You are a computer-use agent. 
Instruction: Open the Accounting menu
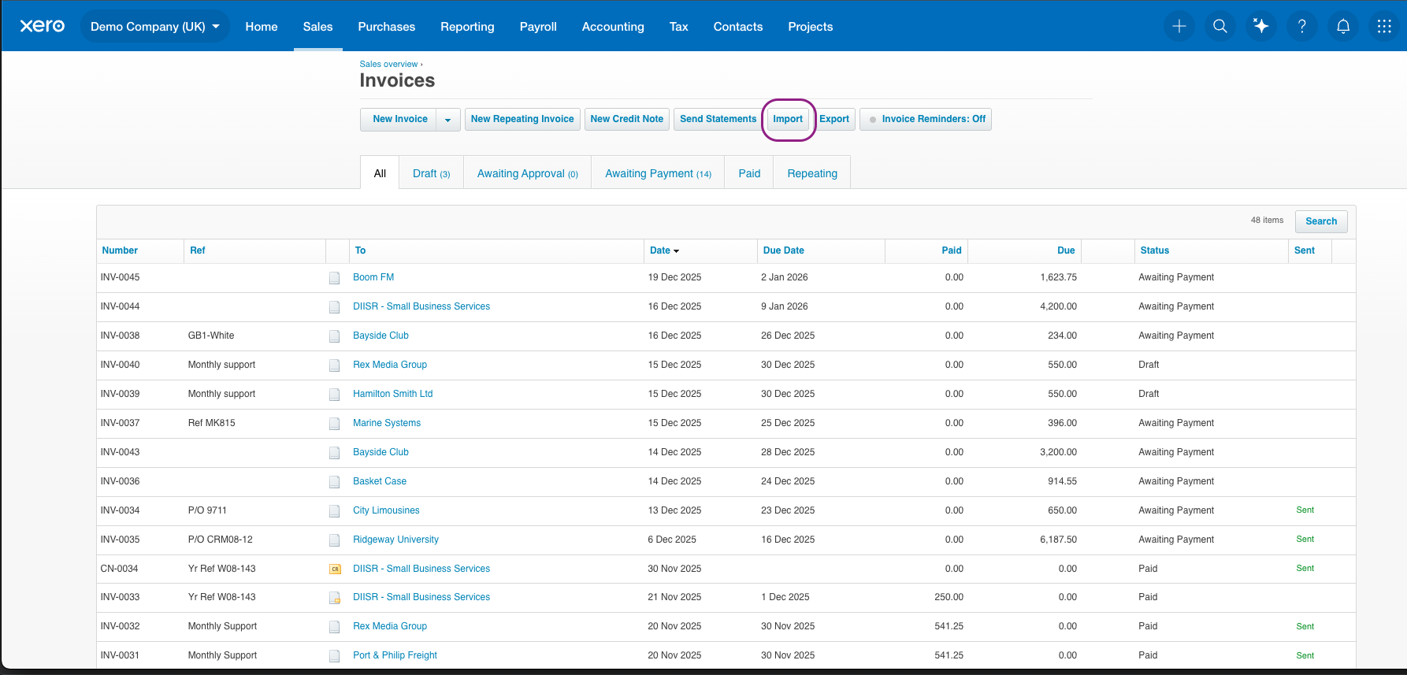[613, 26]
